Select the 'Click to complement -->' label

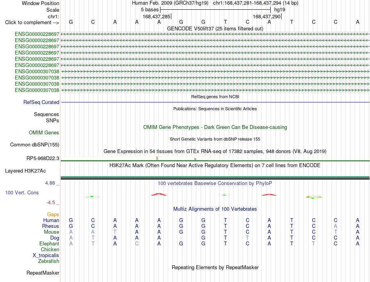pos(32,23)
